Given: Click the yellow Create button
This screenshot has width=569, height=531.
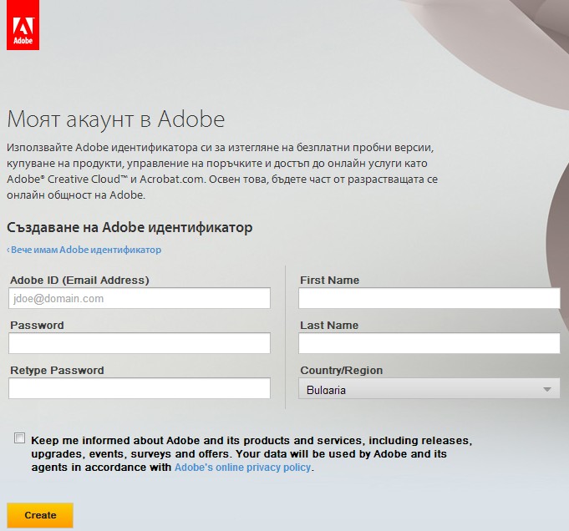Looking at the screenshot, I should (40, 515).
